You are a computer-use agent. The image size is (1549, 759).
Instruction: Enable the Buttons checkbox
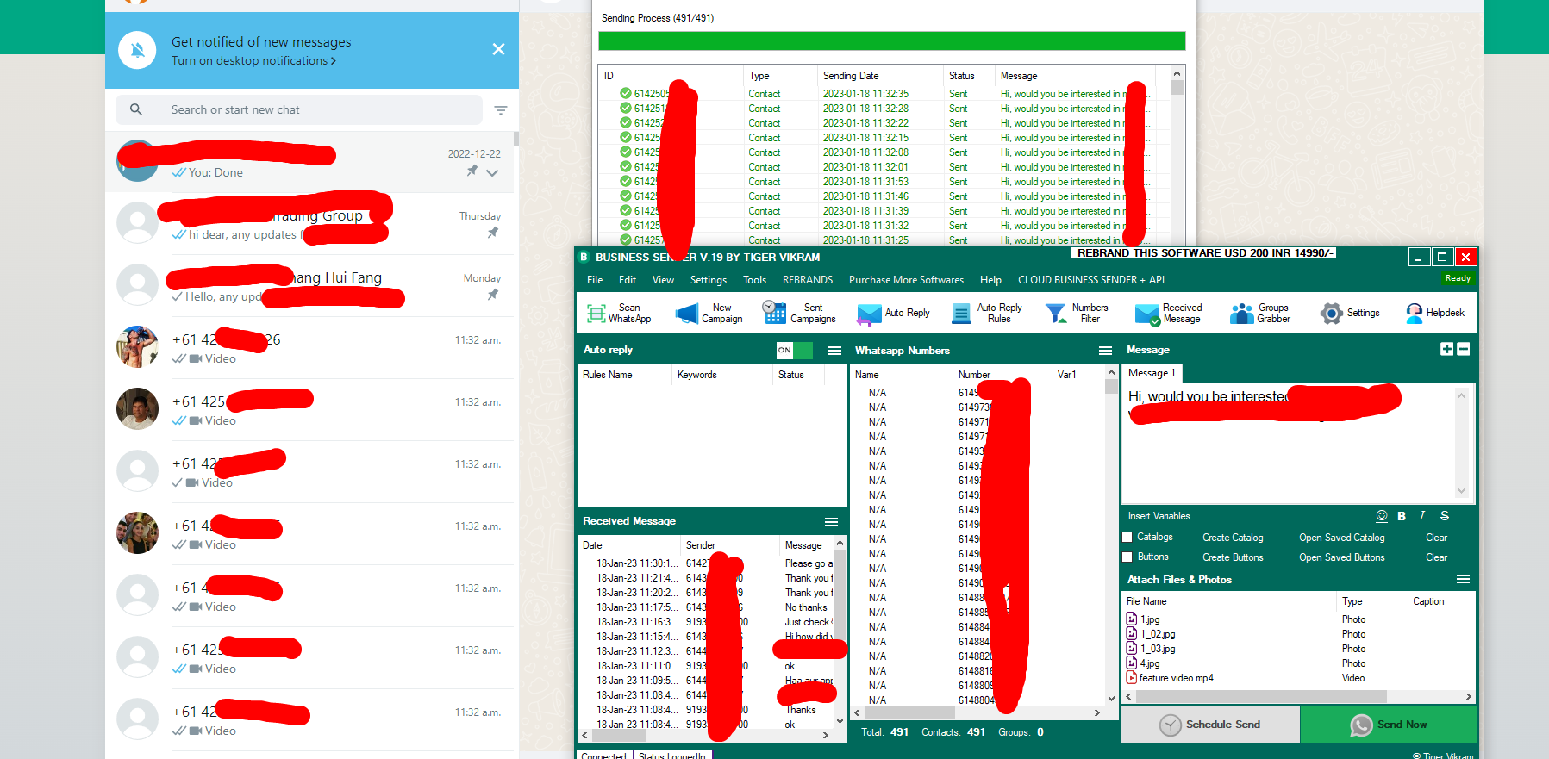coord(1127,557)
